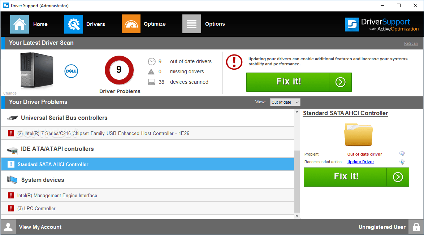
Task: Click alert icon for Intel Management Engine Interface
Action: [x=11, y=195]
